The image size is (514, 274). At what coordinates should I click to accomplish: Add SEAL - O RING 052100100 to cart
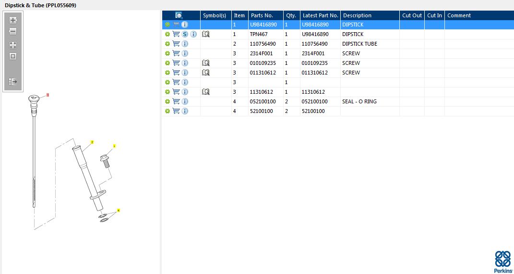pos(176,101)
